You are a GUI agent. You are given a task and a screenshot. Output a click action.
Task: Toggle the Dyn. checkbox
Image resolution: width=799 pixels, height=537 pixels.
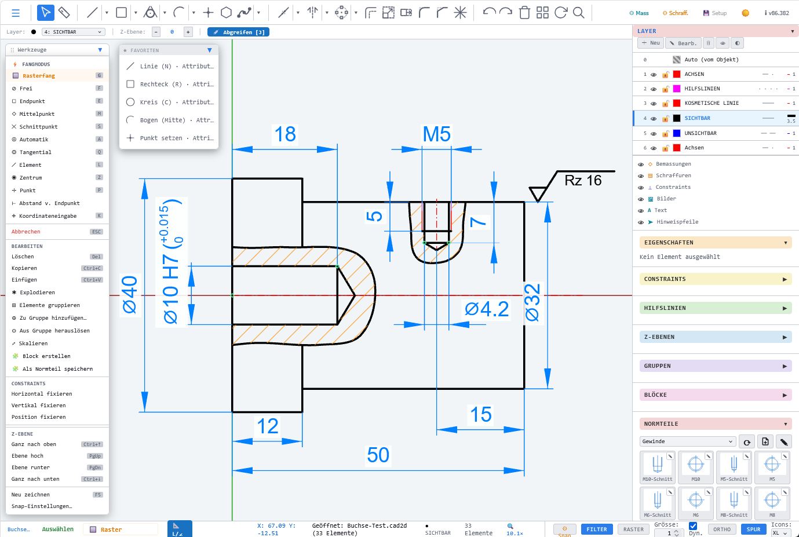point(693,525)
